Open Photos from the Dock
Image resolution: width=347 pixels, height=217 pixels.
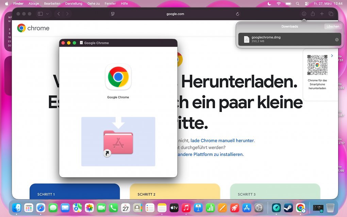coord(89,208)
